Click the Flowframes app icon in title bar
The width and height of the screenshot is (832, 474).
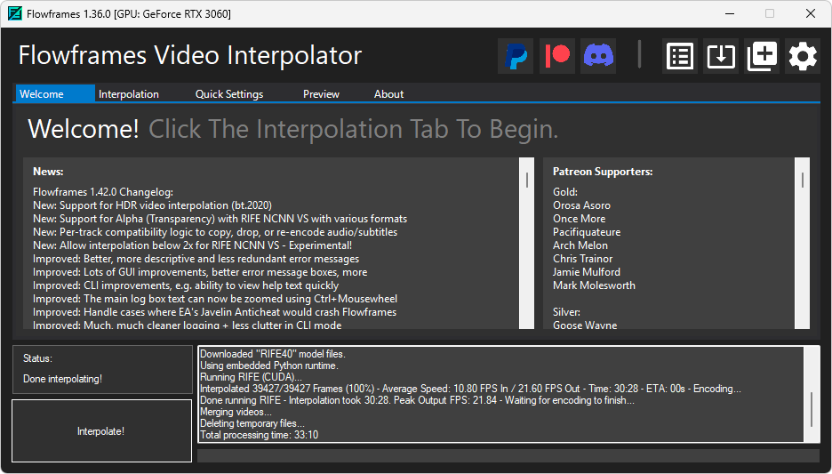click(x=15, y=14)
